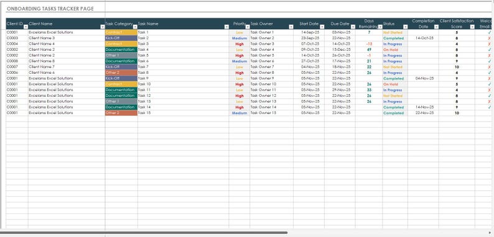Select the Client Name 6 cell
This screenshot has width=494, height=237.
point(67,73)
